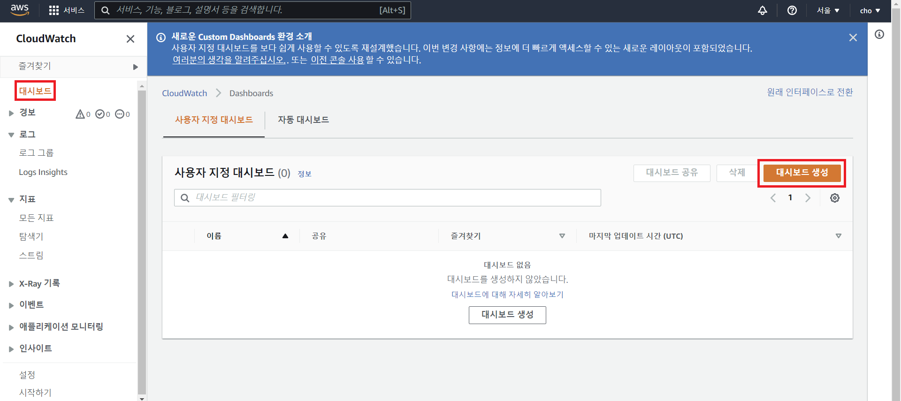Collapse the 지표 metrics section
Image resolution: width=901 pixels, height=401 pixels.
click(11, 200)
